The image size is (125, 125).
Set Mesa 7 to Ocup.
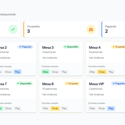pyautogui.click(x=8, y=108)
